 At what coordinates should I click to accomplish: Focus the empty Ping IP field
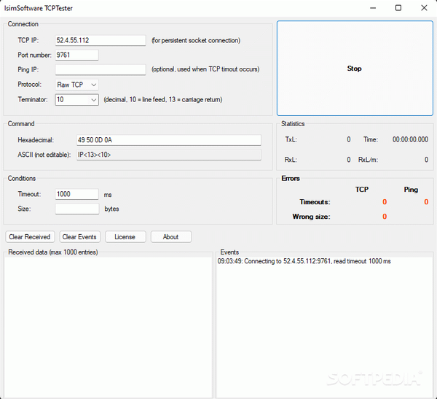tap(101, 69)
